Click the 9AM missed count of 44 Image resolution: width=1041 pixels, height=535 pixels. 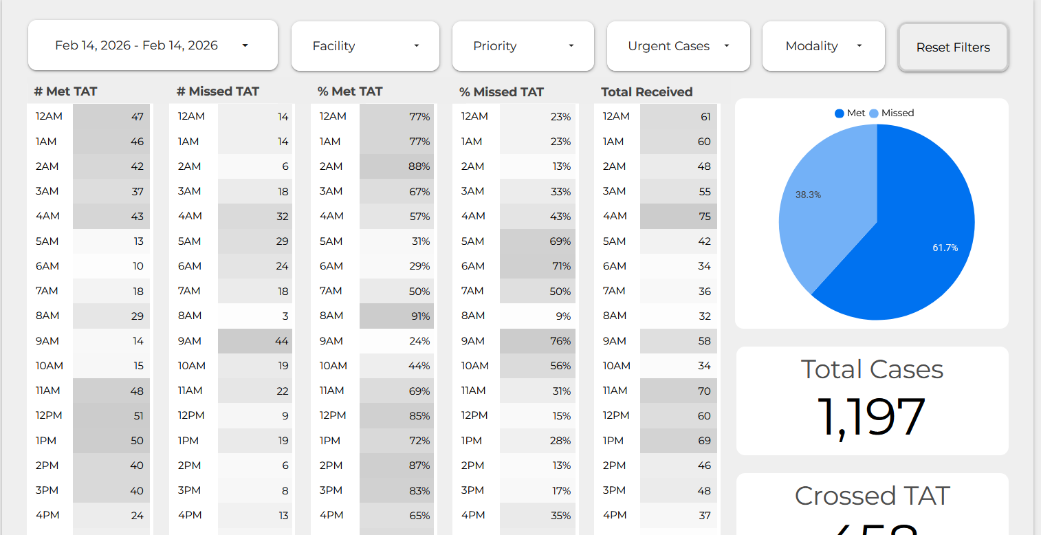(255, 340)
